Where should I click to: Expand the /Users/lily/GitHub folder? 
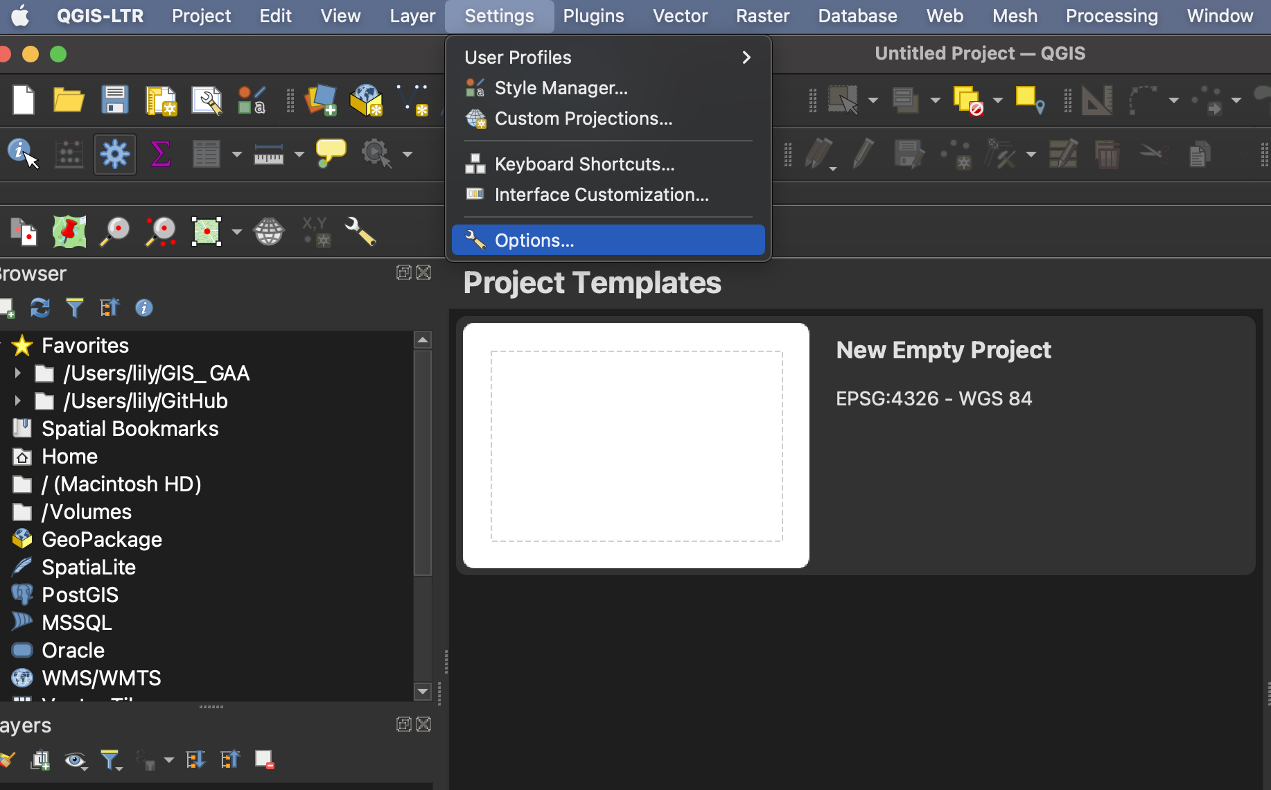click(18, 401)
